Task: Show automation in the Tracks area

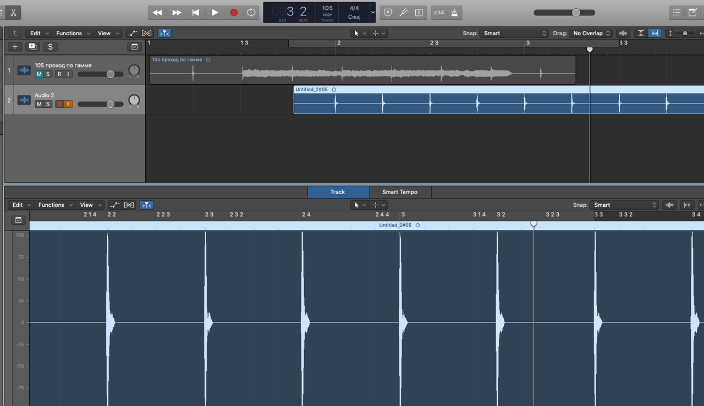Action: pos(133,34)
